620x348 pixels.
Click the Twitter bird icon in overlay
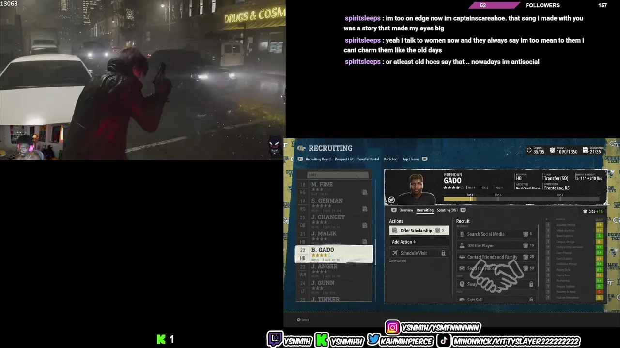coord(373,339)
